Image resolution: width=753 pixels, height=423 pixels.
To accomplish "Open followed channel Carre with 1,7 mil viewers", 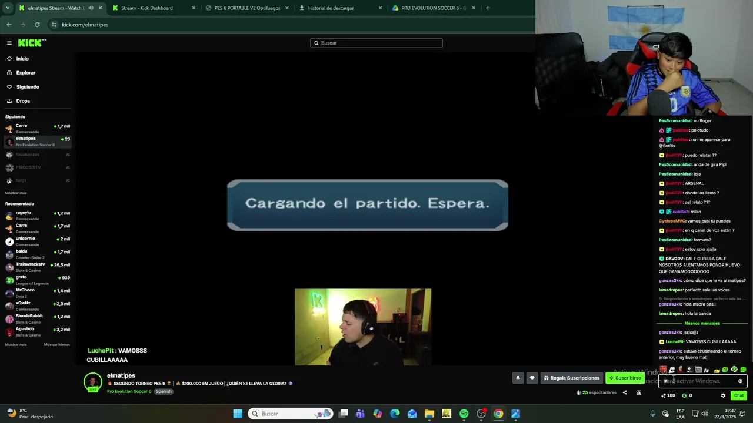I will [38, 128].
